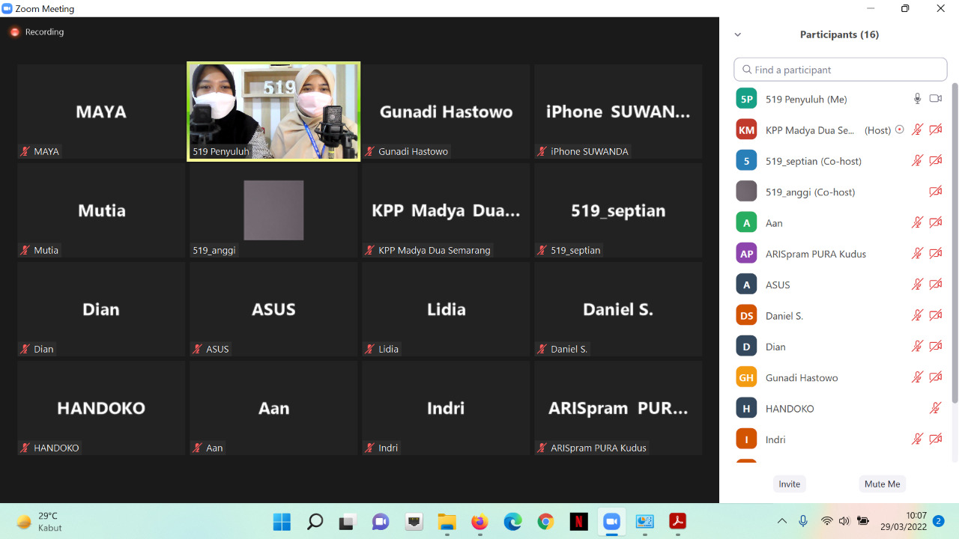Select ARISpram PURA Kudus in participant list
This screenshot has width=959, height=539.
pos(815,254)
